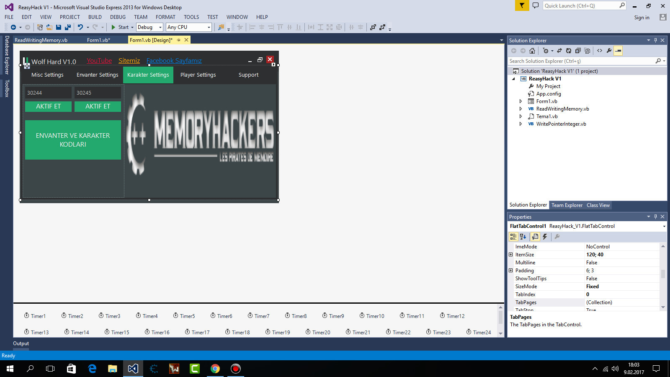Create a new project from the toolbar
The image size is (670, 377).
coord(40,27)
